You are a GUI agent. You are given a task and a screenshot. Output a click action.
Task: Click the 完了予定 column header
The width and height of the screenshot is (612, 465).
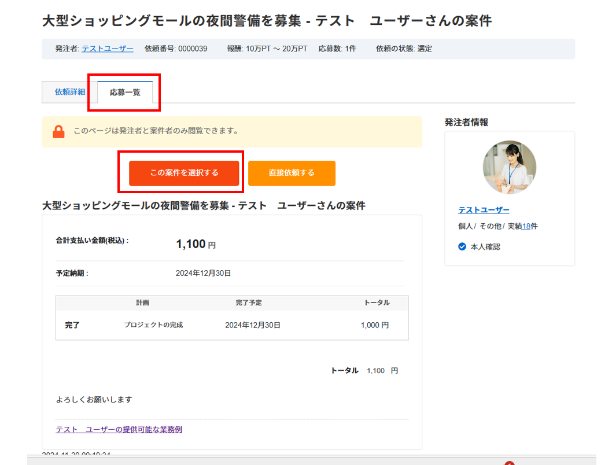(x=249, y=302)
